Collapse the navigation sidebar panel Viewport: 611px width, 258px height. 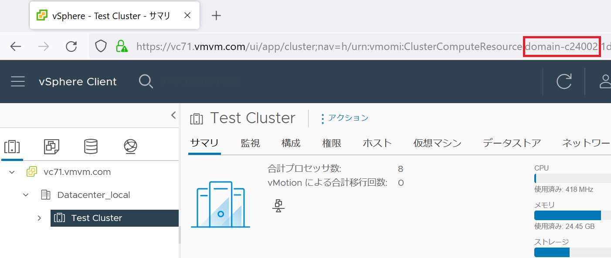click(173, 115)
